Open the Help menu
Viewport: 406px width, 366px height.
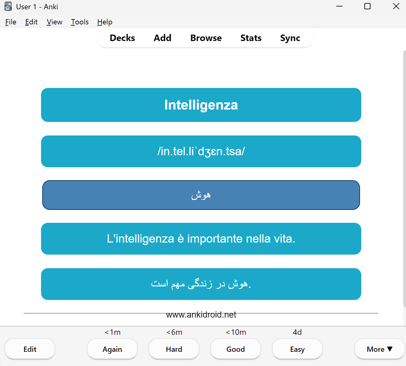[105, 22]
